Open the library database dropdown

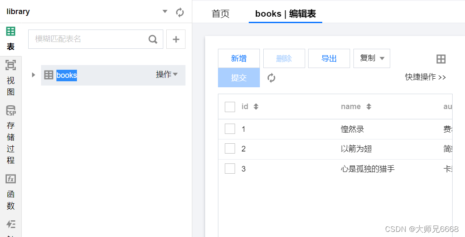[x=165, y=12]
